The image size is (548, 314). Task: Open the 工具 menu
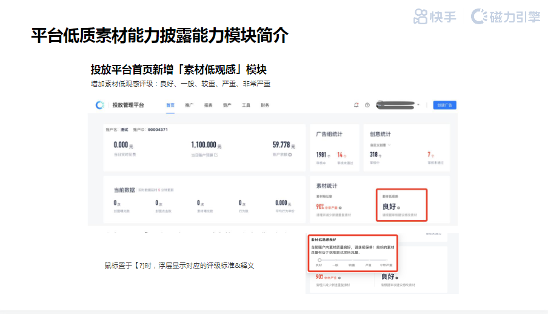(x=246, y=105)
